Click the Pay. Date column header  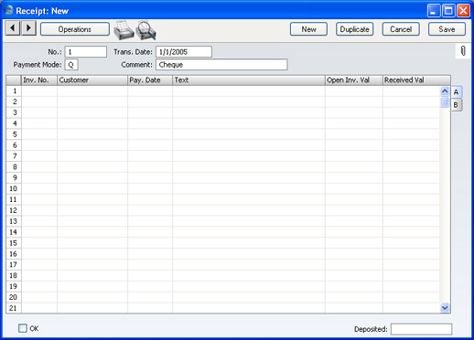(150, 80)
